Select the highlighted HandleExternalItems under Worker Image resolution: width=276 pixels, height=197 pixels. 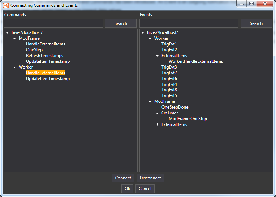[46, 73]
